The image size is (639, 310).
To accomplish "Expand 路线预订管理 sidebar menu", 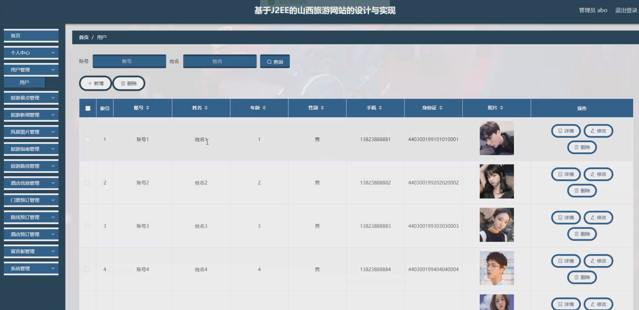I will (31, 217).
